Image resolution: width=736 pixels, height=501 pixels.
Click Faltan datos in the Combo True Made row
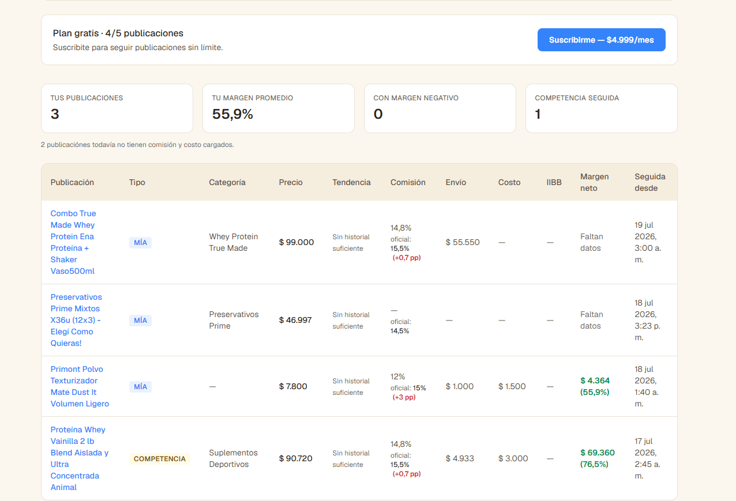592,242
